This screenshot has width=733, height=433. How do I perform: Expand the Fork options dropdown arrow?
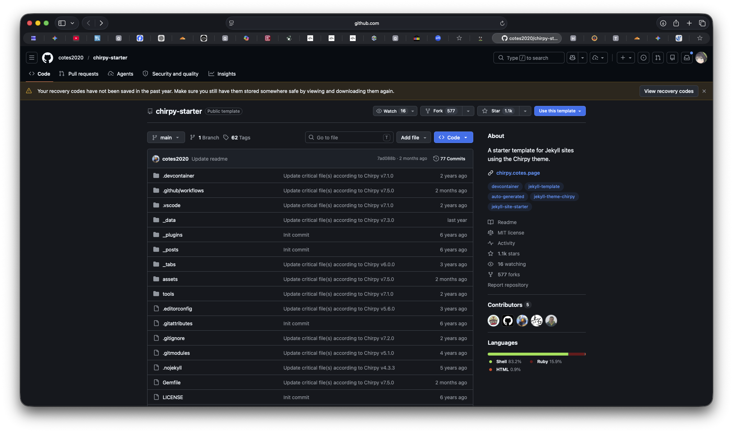pos(468,111)
